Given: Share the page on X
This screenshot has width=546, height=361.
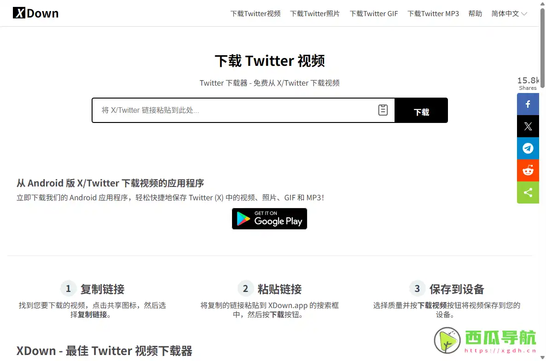Looking at the screenshot, I should (x=528, y=126).
